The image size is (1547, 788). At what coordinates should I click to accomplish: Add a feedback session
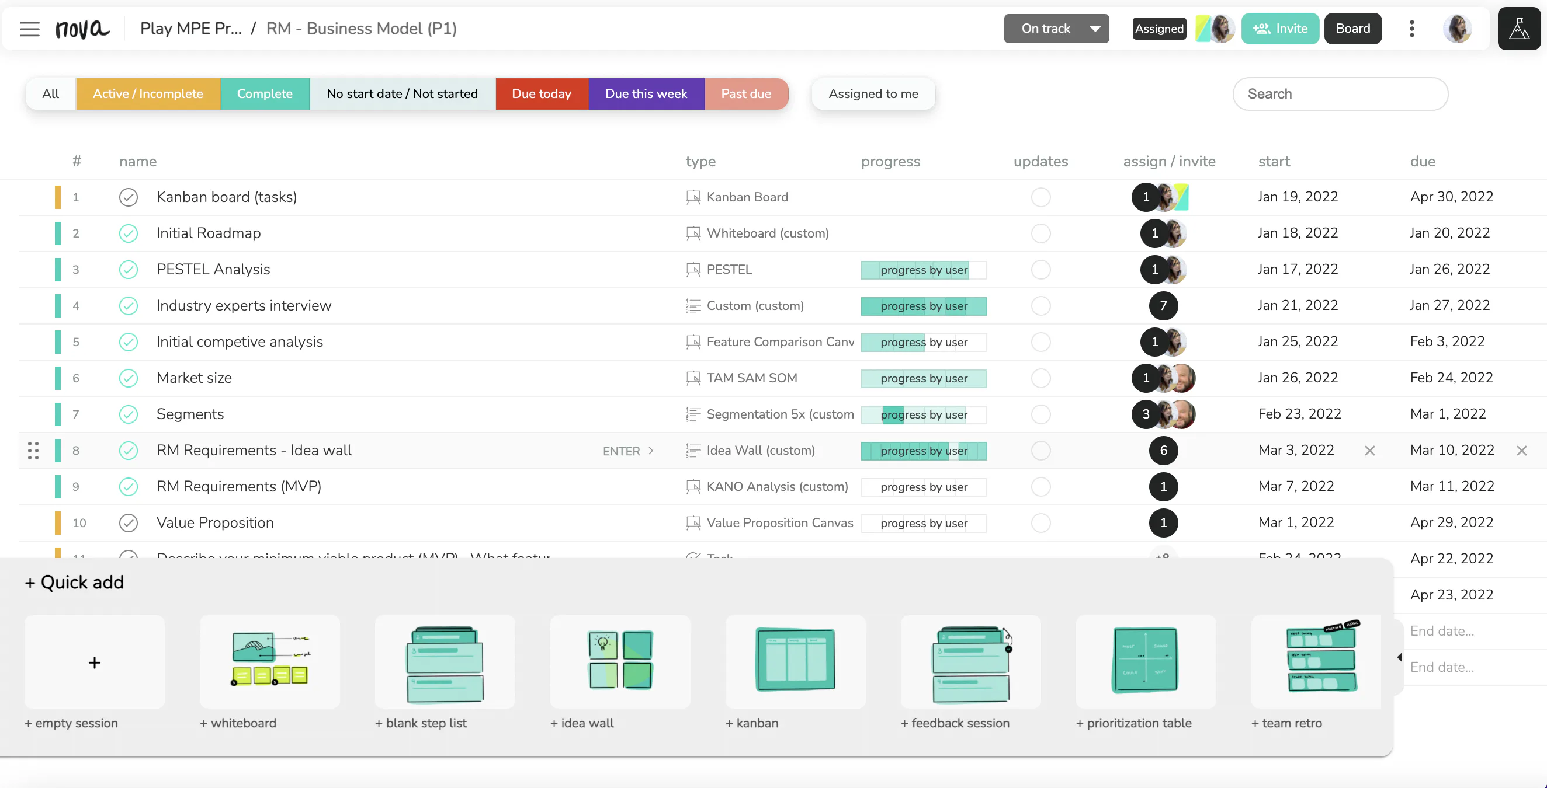[971, 661]
